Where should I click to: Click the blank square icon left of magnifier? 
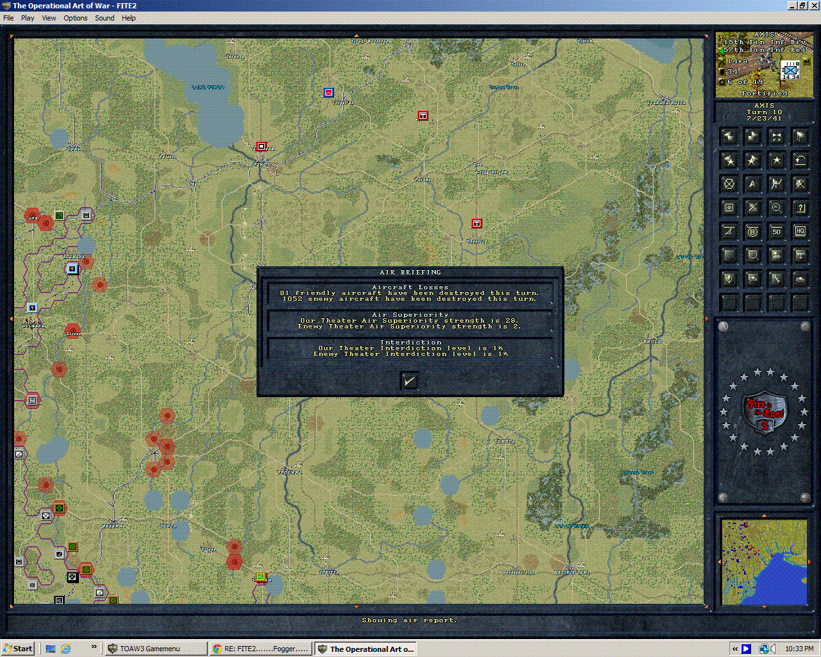(729, 255)
